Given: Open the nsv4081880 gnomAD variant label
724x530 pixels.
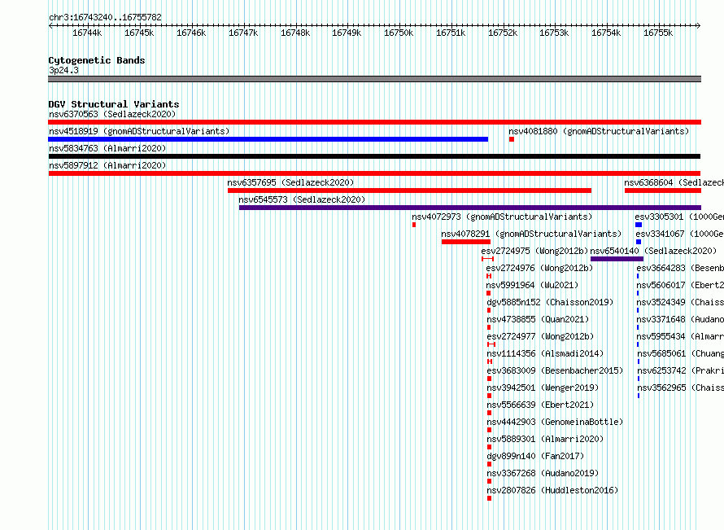Looking at the screenshot, I should [599, 131].
